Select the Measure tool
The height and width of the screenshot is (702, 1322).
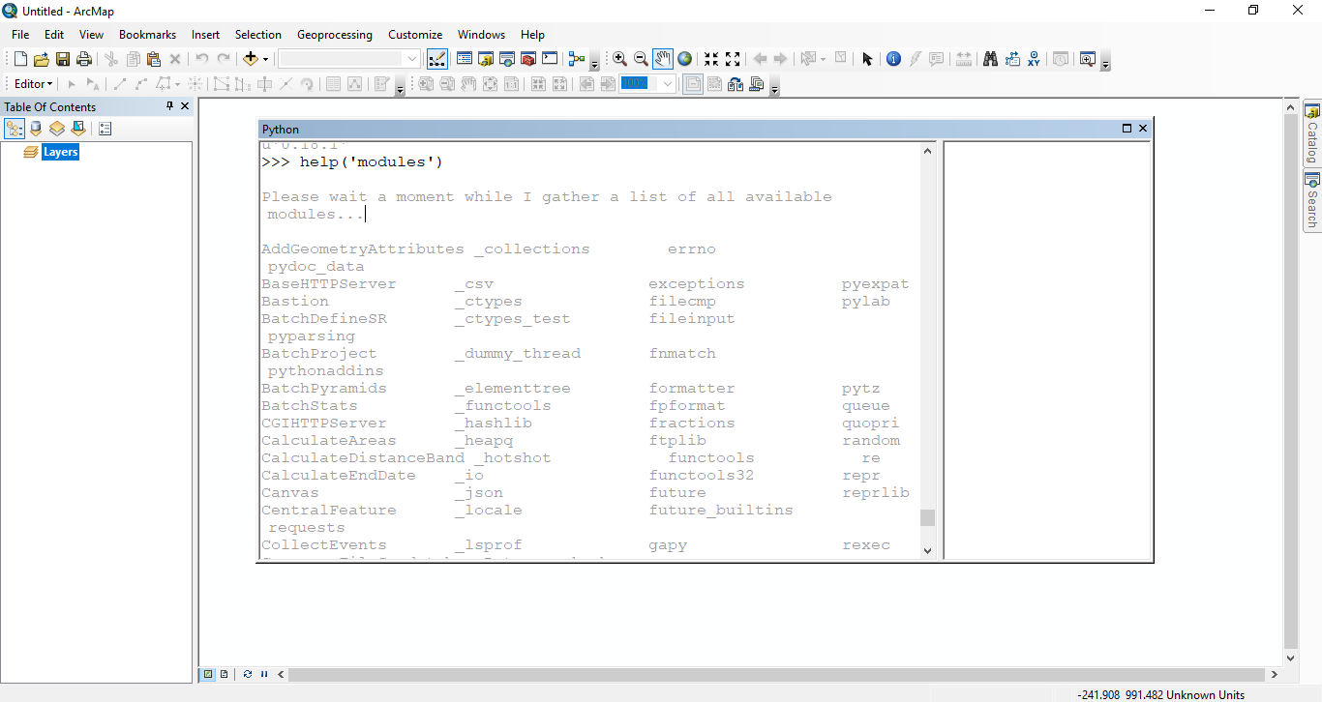(964, 58)
